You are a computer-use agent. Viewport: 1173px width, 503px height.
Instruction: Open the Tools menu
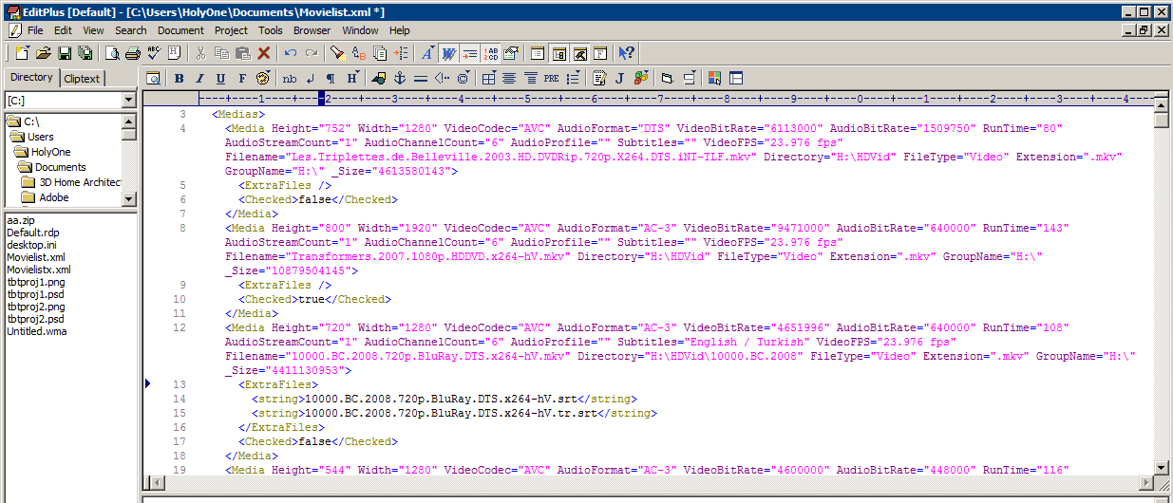pos(271,30)
